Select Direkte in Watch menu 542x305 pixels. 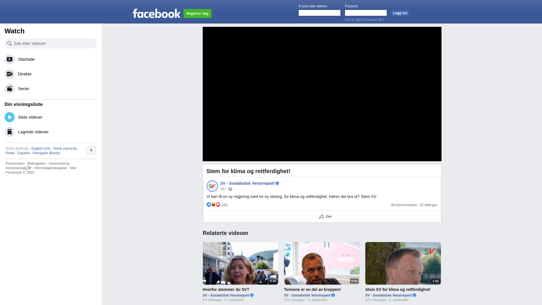[x=51, y=74]
